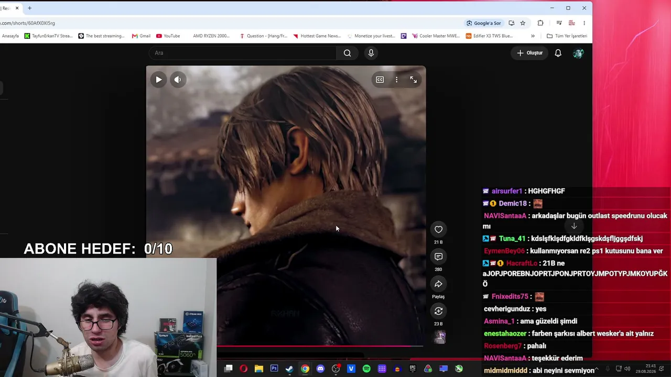This screenshot has height=377, width=671.
Task: Play the YouTube Short video
Action: pyautogui.click(x=158, y=80)
